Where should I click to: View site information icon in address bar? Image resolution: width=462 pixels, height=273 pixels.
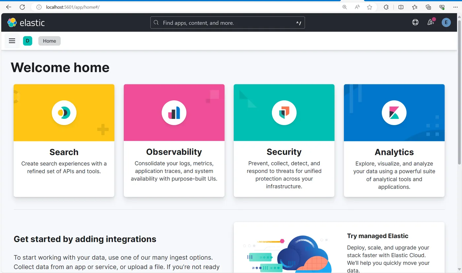point(39,7)
